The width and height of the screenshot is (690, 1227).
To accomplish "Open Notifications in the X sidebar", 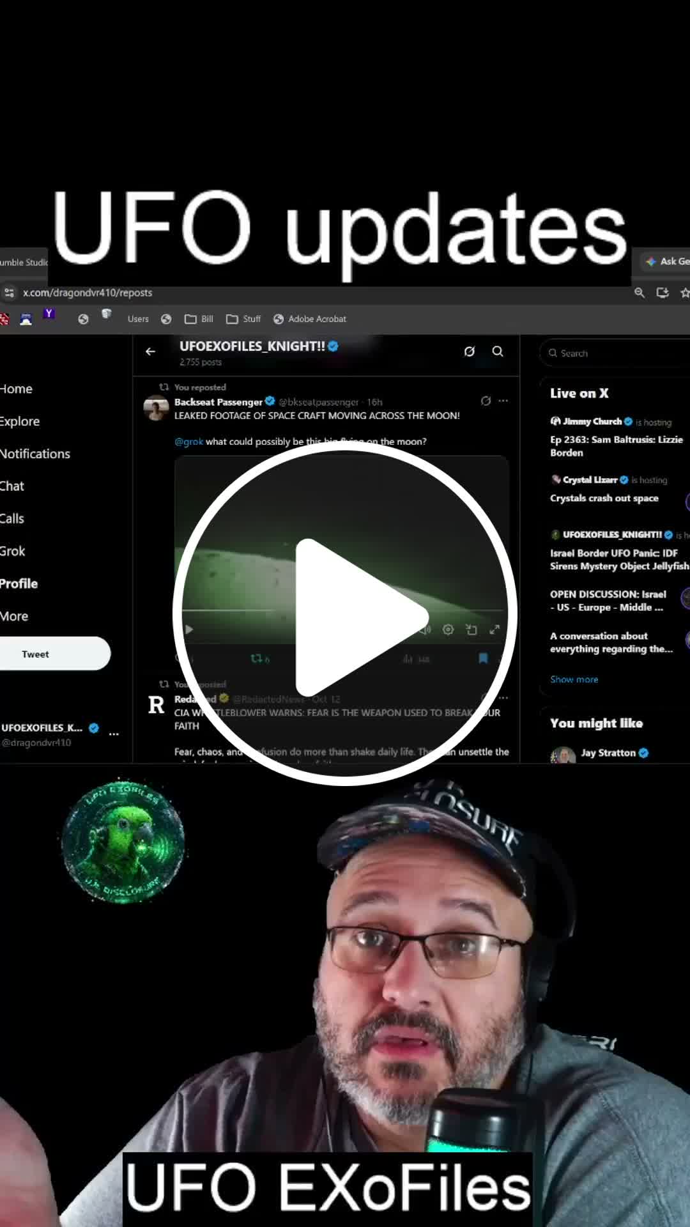I will (35, 454).
